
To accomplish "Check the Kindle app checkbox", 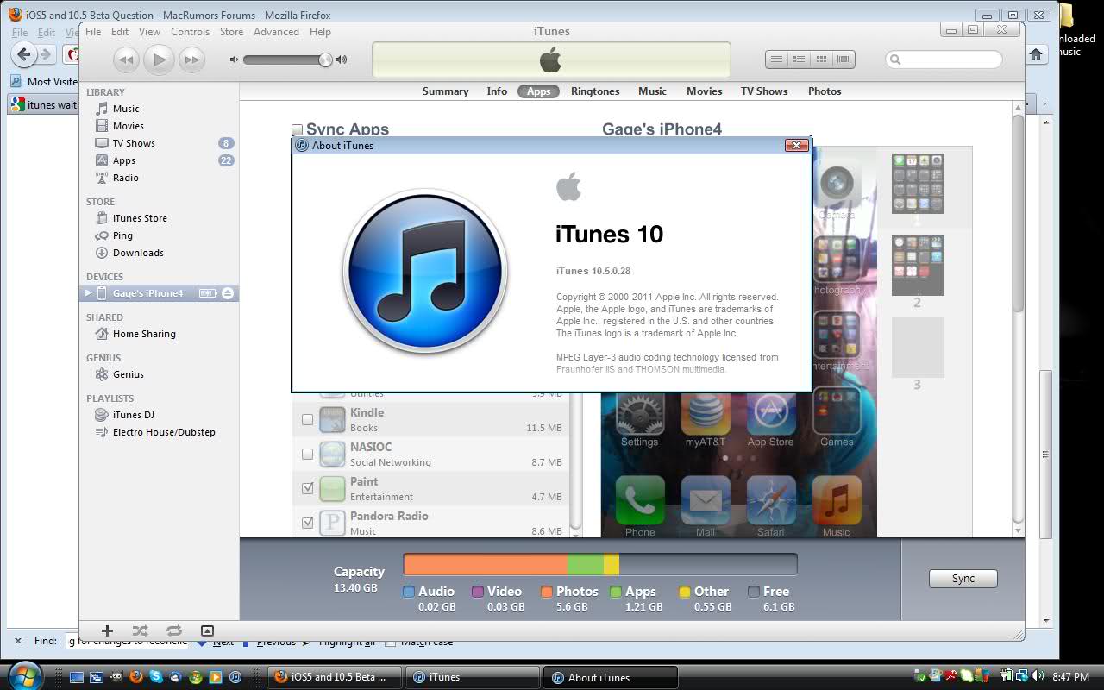I will 307,420.
